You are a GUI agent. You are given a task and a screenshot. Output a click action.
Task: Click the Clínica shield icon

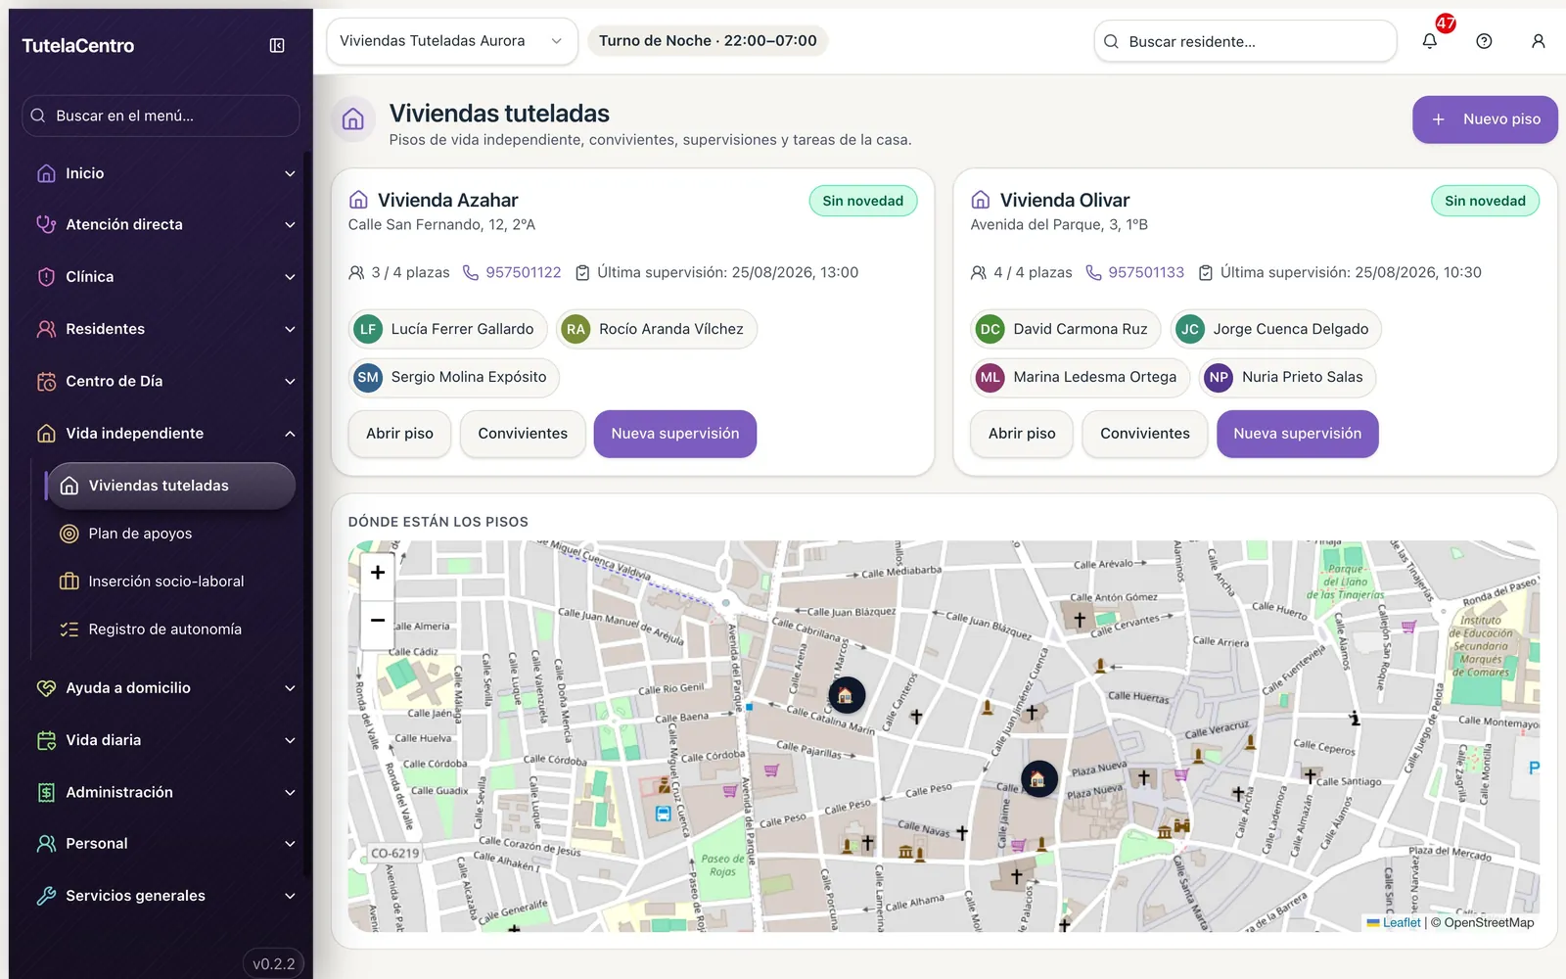pos(46,277)
